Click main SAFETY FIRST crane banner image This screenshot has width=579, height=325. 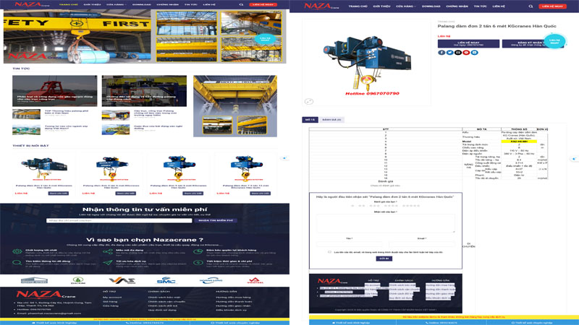click(77, 37)
